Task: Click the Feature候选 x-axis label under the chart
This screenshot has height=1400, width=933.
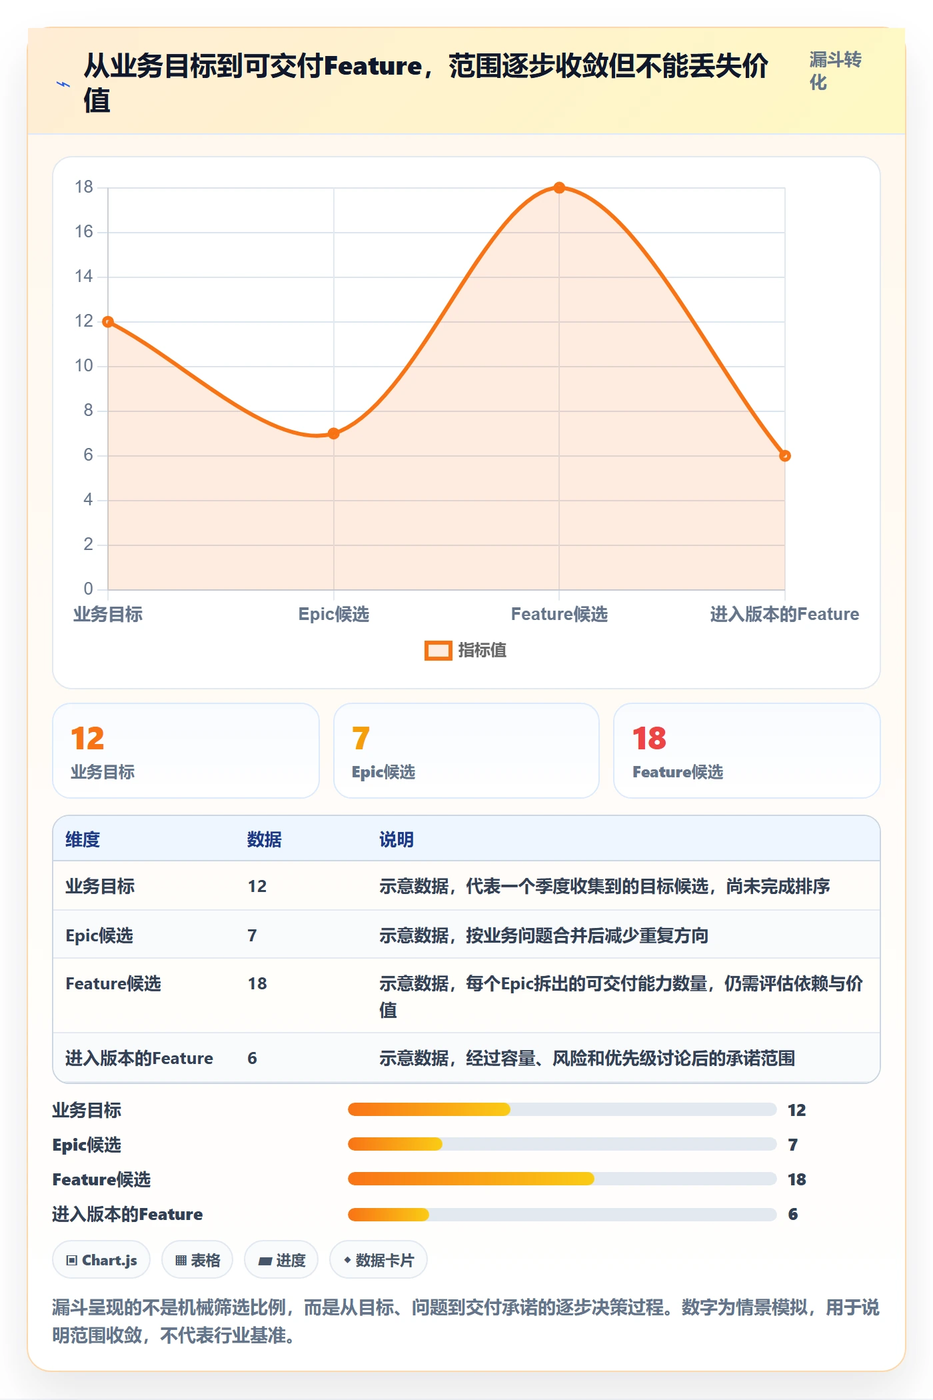Action: click(559, 614)
